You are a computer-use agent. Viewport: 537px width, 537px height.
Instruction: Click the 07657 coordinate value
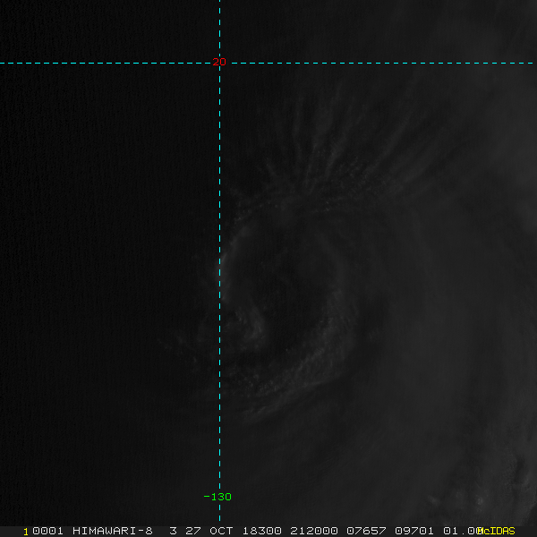tap(356, 531)
